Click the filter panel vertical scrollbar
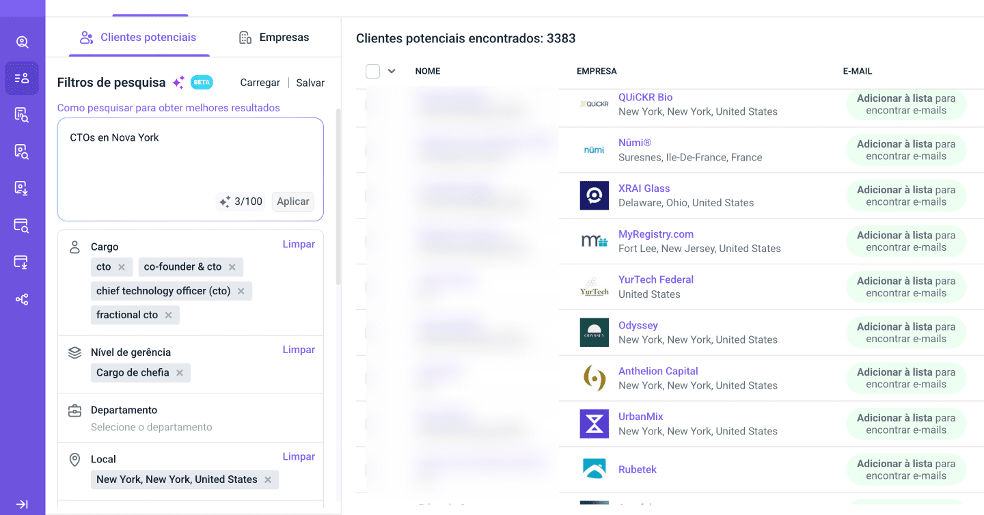 pos(338,198)
